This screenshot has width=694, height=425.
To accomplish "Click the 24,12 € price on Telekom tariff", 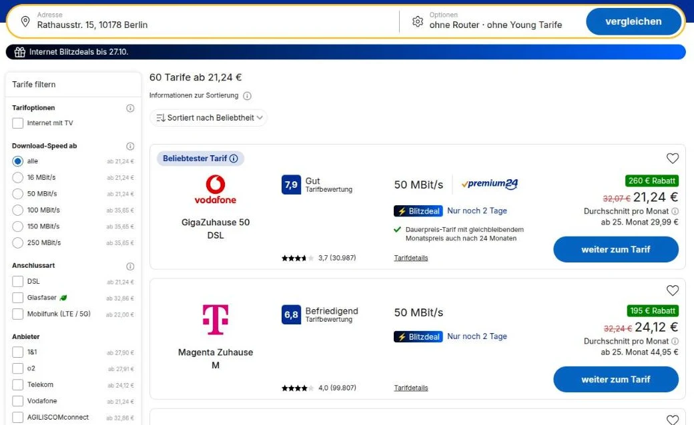I will click(657, 327).
